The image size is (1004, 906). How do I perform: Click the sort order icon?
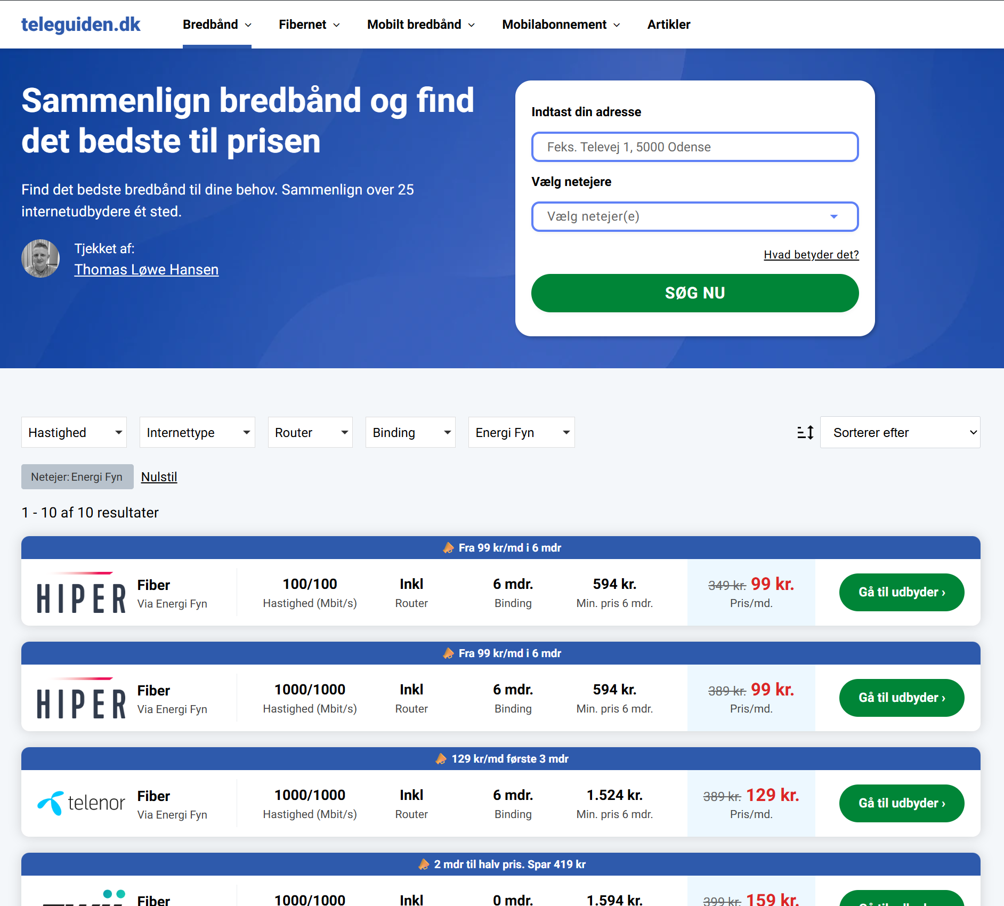tap(805, 432)
